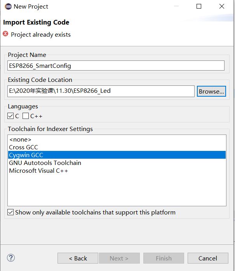
Task: Click the red error icon beside Project already exists
Action: 5,34
